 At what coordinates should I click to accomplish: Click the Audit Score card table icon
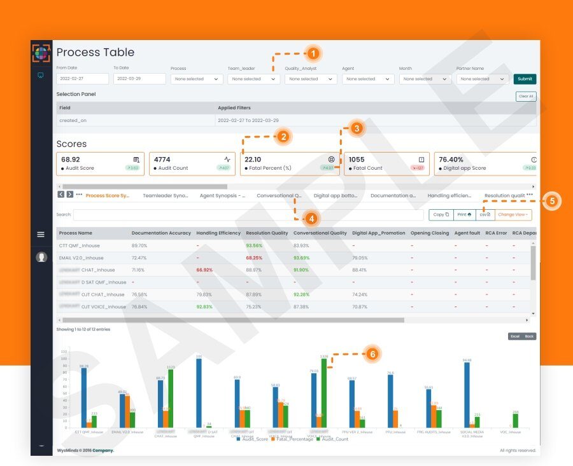(136, 160)
